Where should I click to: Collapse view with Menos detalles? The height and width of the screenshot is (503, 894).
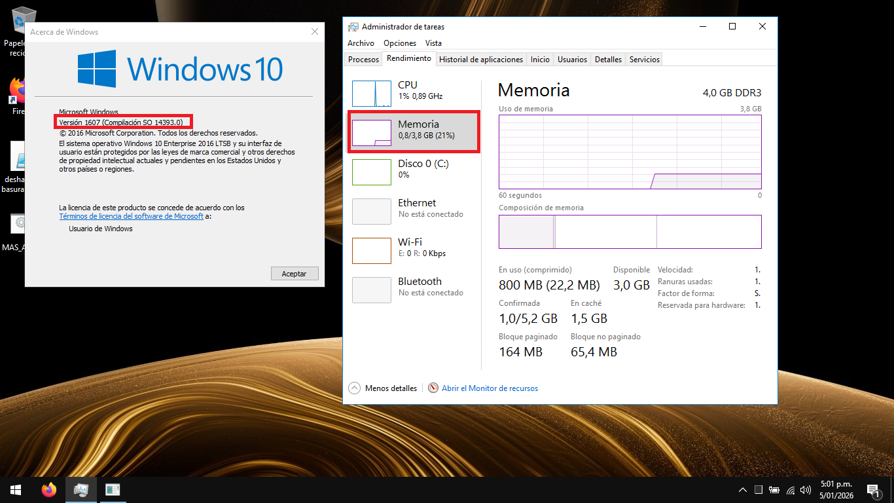(x=384, y=388)
